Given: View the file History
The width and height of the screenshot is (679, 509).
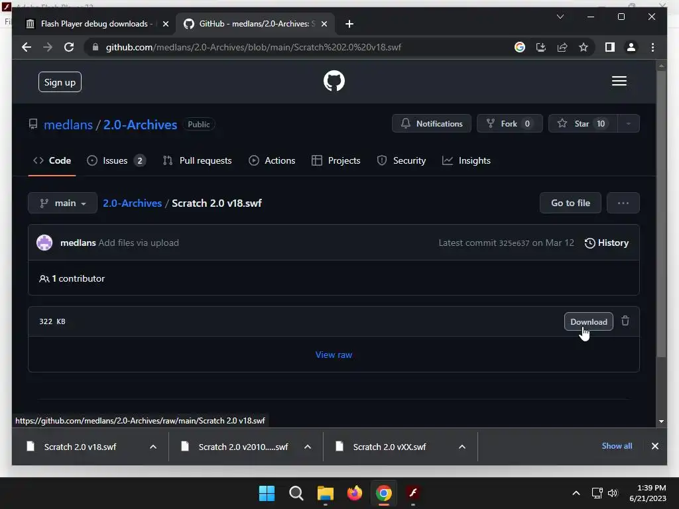Looking at the screenshot, I should coord(606,243).
